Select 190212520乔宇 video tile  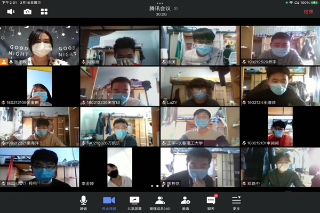tap(279, 45)
